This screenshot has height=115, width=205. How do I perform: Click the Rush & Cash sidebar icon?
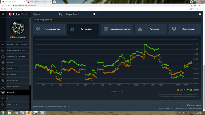(x=3, y=81)
